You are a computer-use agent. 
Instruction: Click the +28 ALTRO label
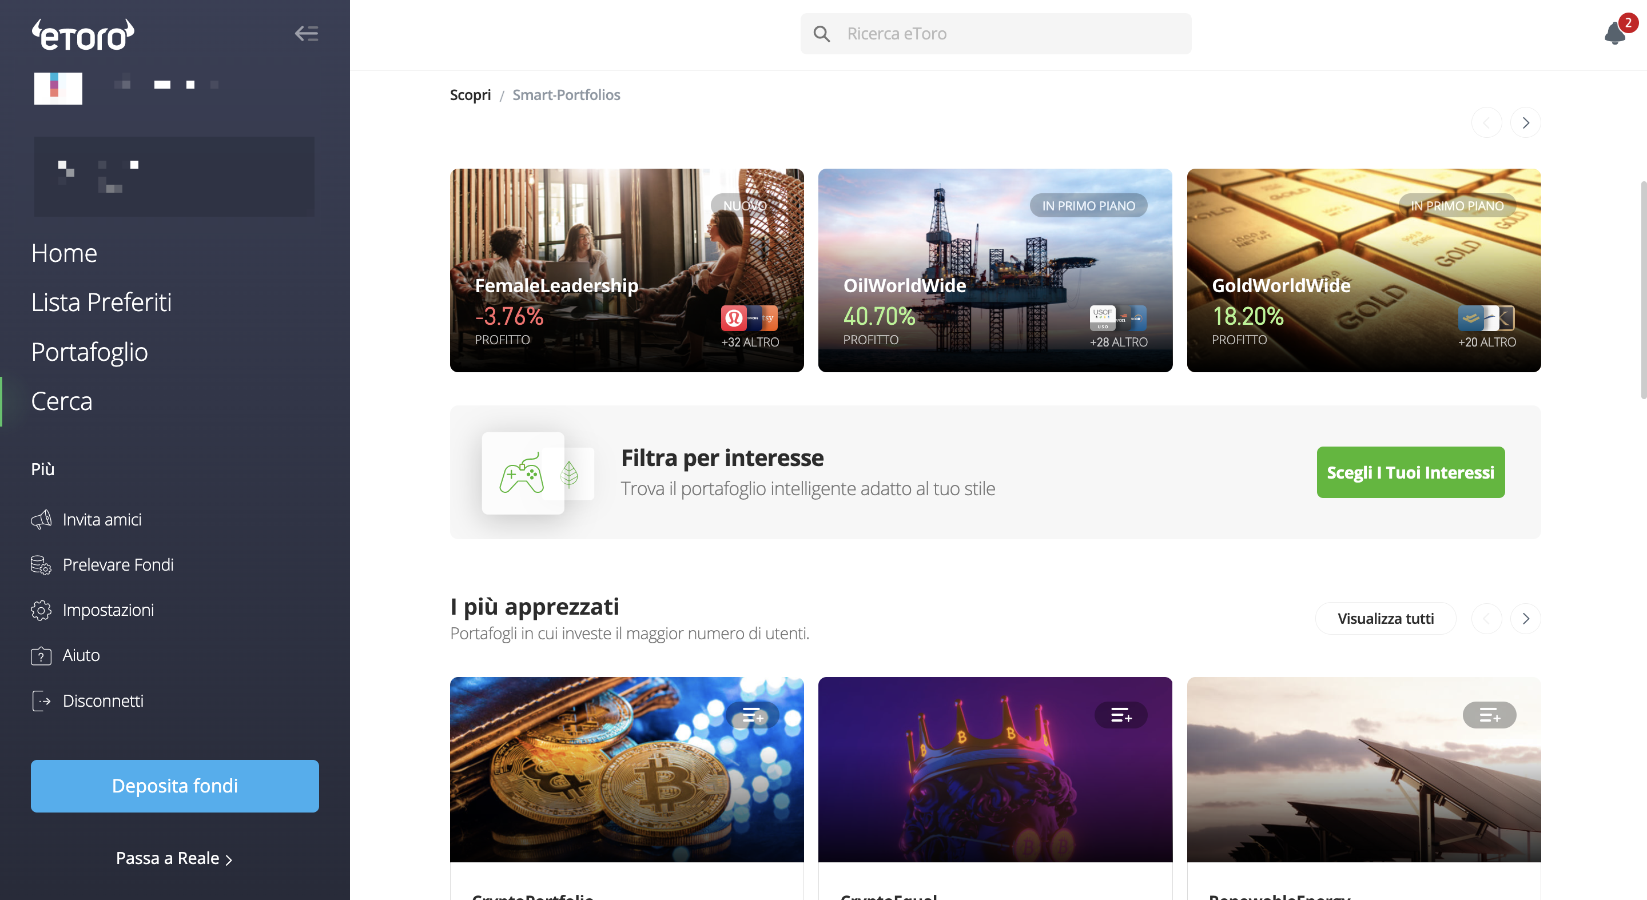[x=1118, y=343]
